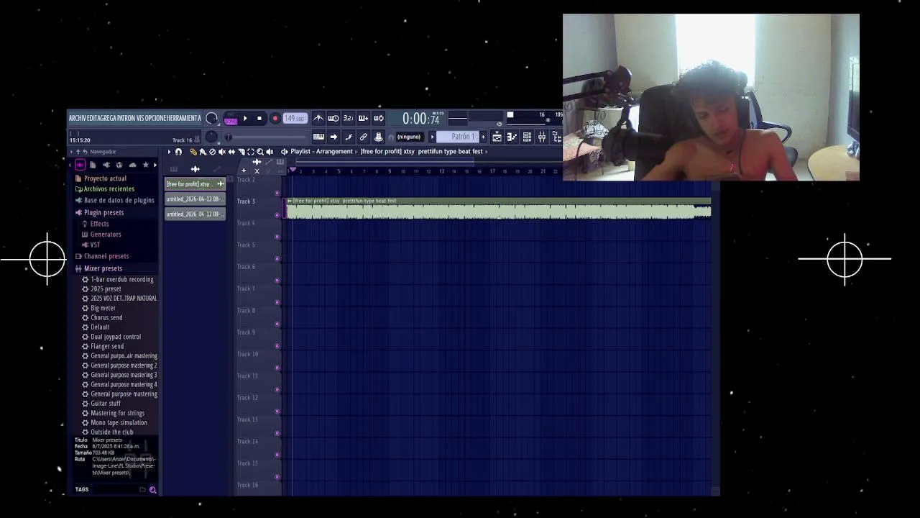Select the '[free for profit] xtsy' picker clip
Image resolution: width=920 pixels, height=518 pixels.
(x=195, y=184)
